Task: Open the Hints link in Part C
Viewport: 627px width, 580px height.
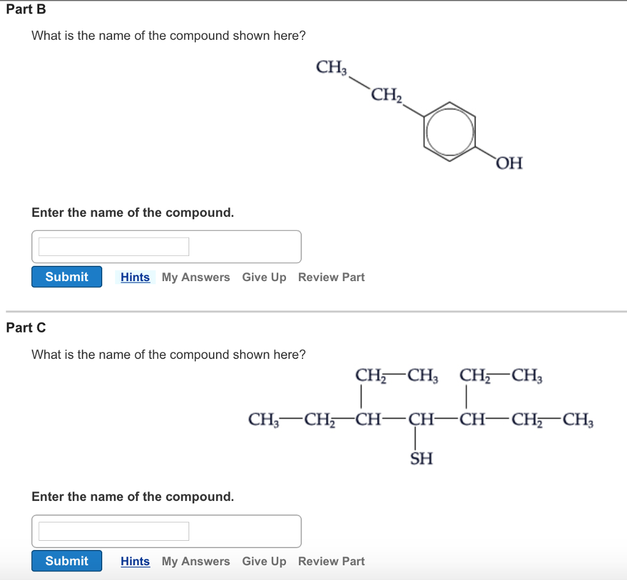Action: pyautogui.click(x=135, y=561)
